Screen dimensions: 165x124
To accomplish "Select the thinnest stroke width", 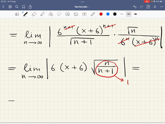I will pyautogui.click(x=122, y=14).
